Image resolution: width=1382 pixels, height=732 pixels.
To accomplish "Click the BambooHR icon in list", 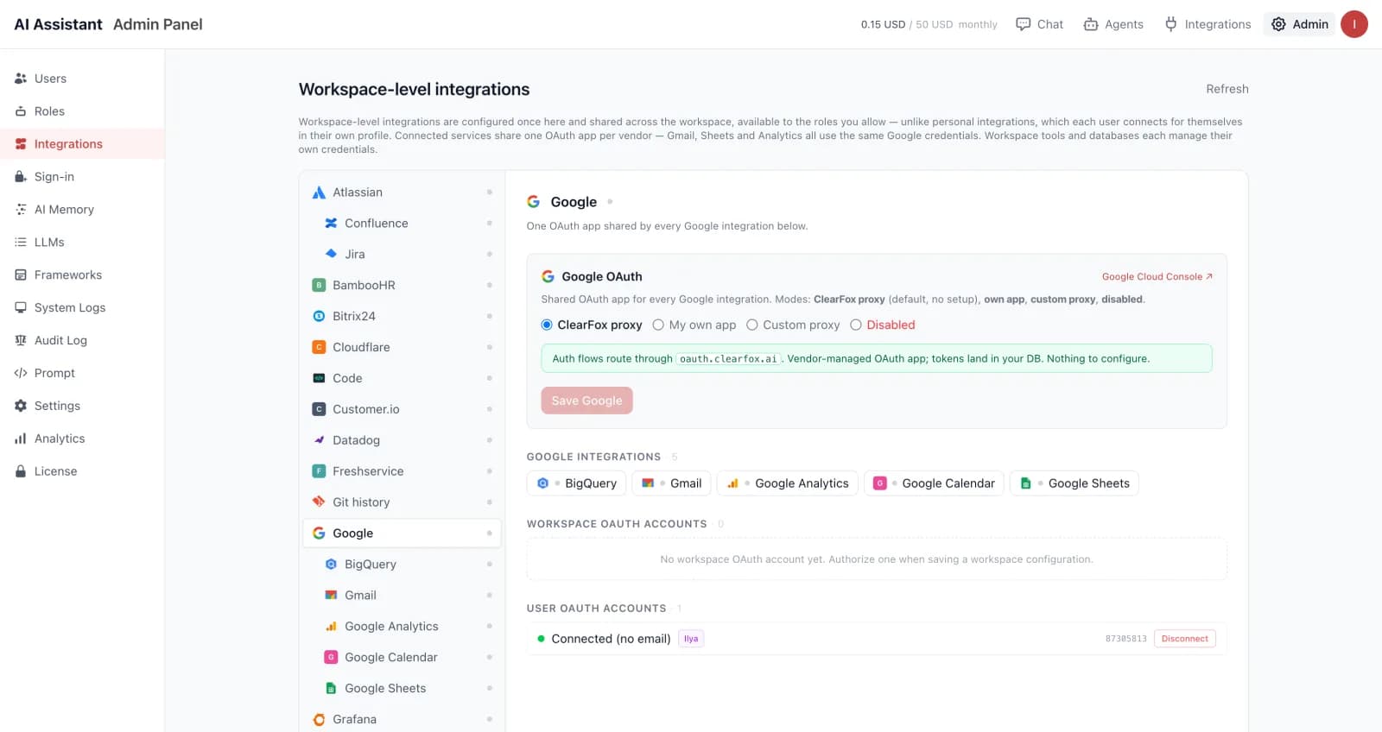I will [319, 285].
